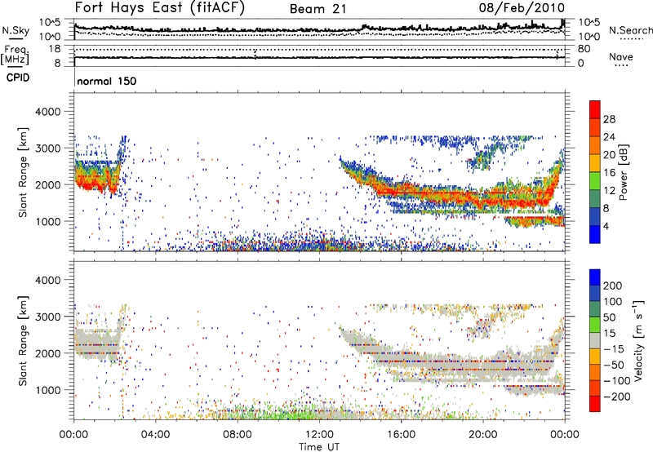Click the '20:00' time tick label
Screen dimensions: 653x452
coord(482,435)
